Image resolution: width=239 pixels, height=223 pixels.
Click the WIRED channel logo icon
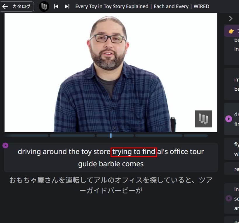(x=44, y=6)
